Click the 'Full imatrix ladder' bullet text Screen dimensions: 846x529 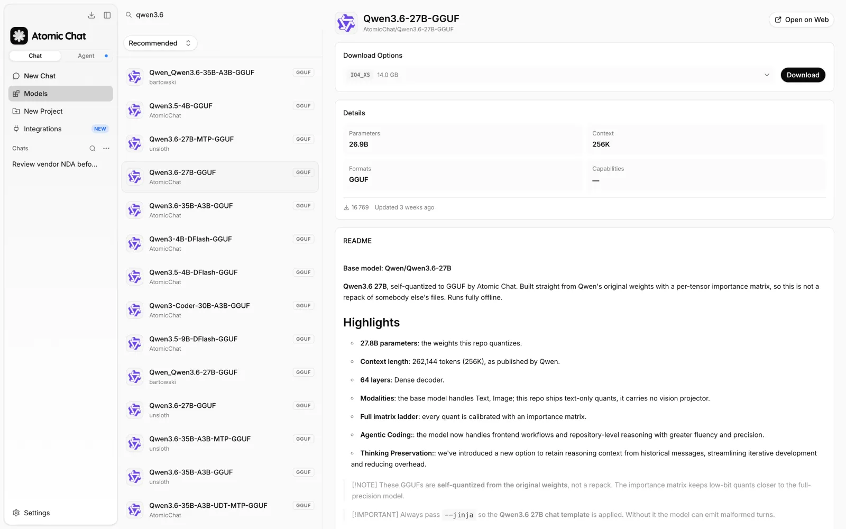[x=473, y=417]
